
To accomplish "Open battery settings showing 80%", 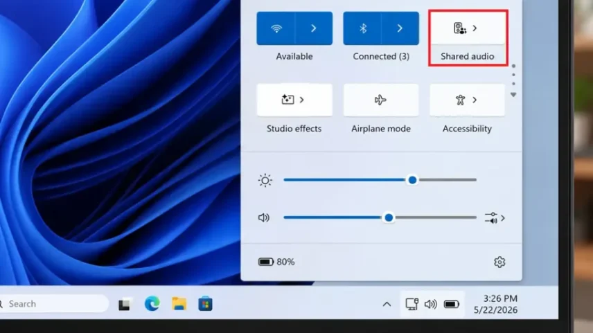I will pyautogui.click(x=276, y=262).
